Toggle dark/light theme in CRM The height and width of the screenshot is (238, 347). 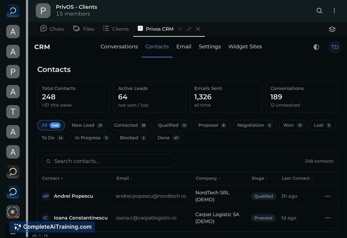316,47
